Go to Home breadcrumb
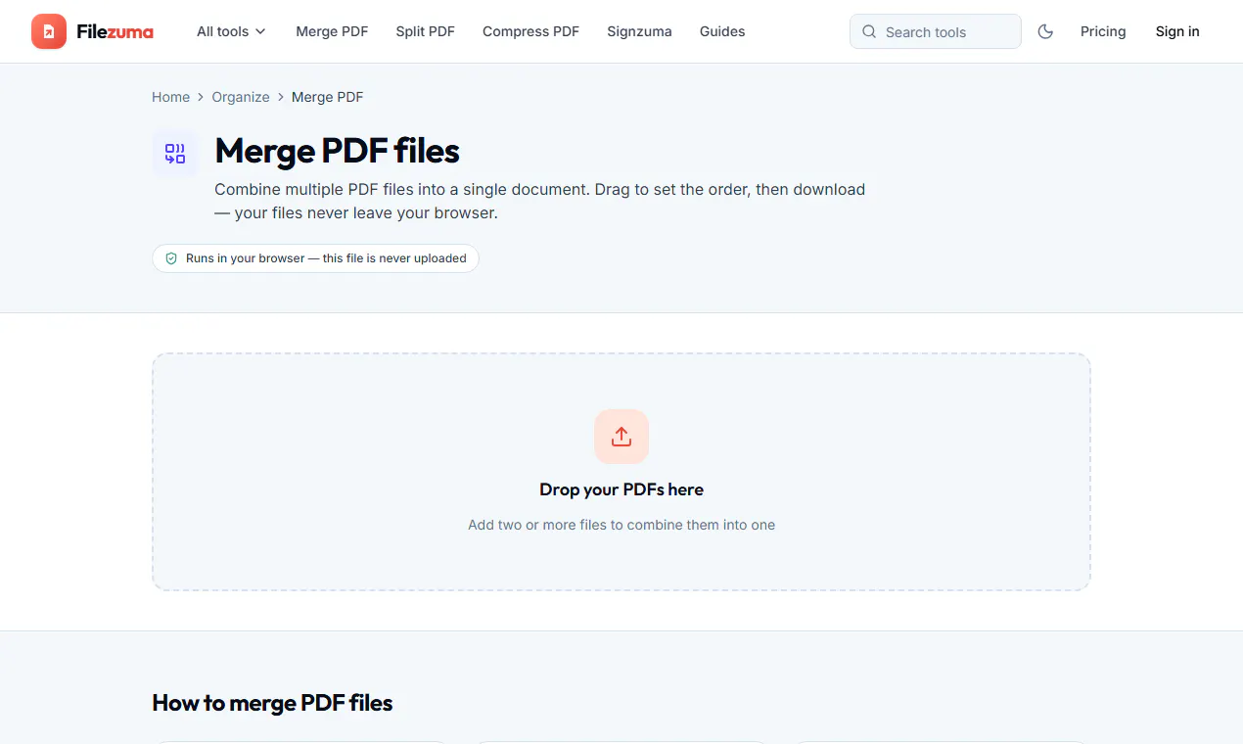The width and height of the screenshot is (1243, 744). (x=171, y=97)
